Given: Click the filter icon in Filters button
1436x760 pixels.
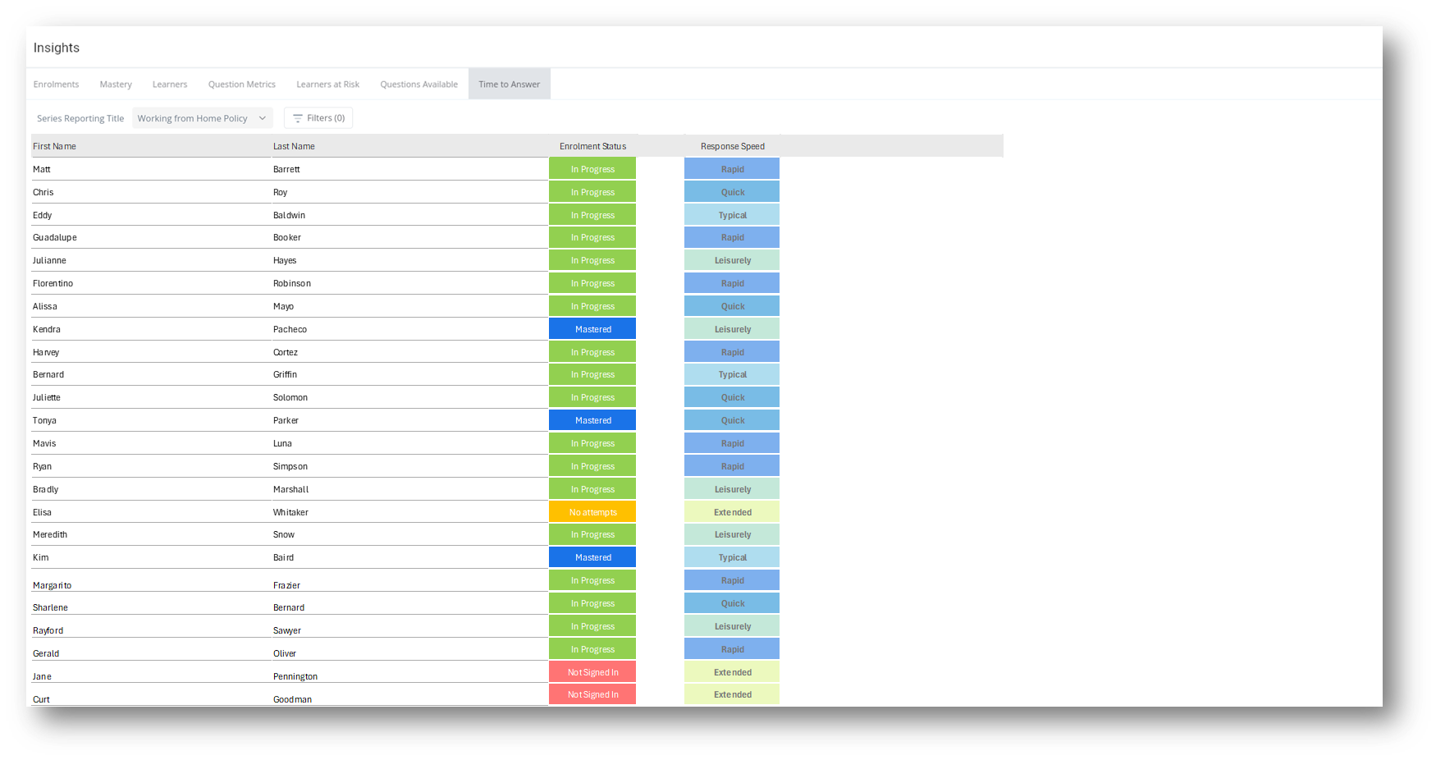Looking at the screenshot, I should [x=298, y=118].
